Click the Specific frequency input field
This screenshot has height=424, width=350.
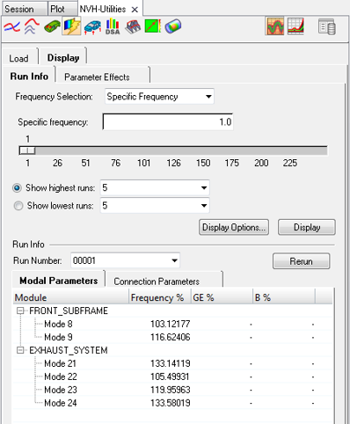point(168,121)
